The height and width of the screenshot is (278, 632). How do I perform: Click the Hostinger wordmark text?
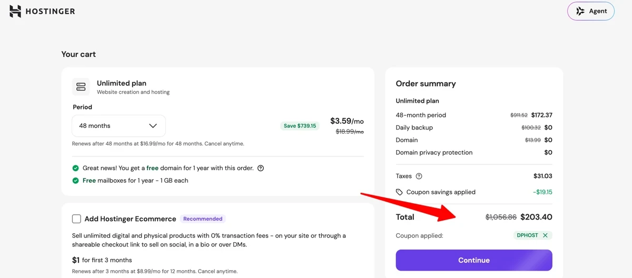(x=50, y=11)
